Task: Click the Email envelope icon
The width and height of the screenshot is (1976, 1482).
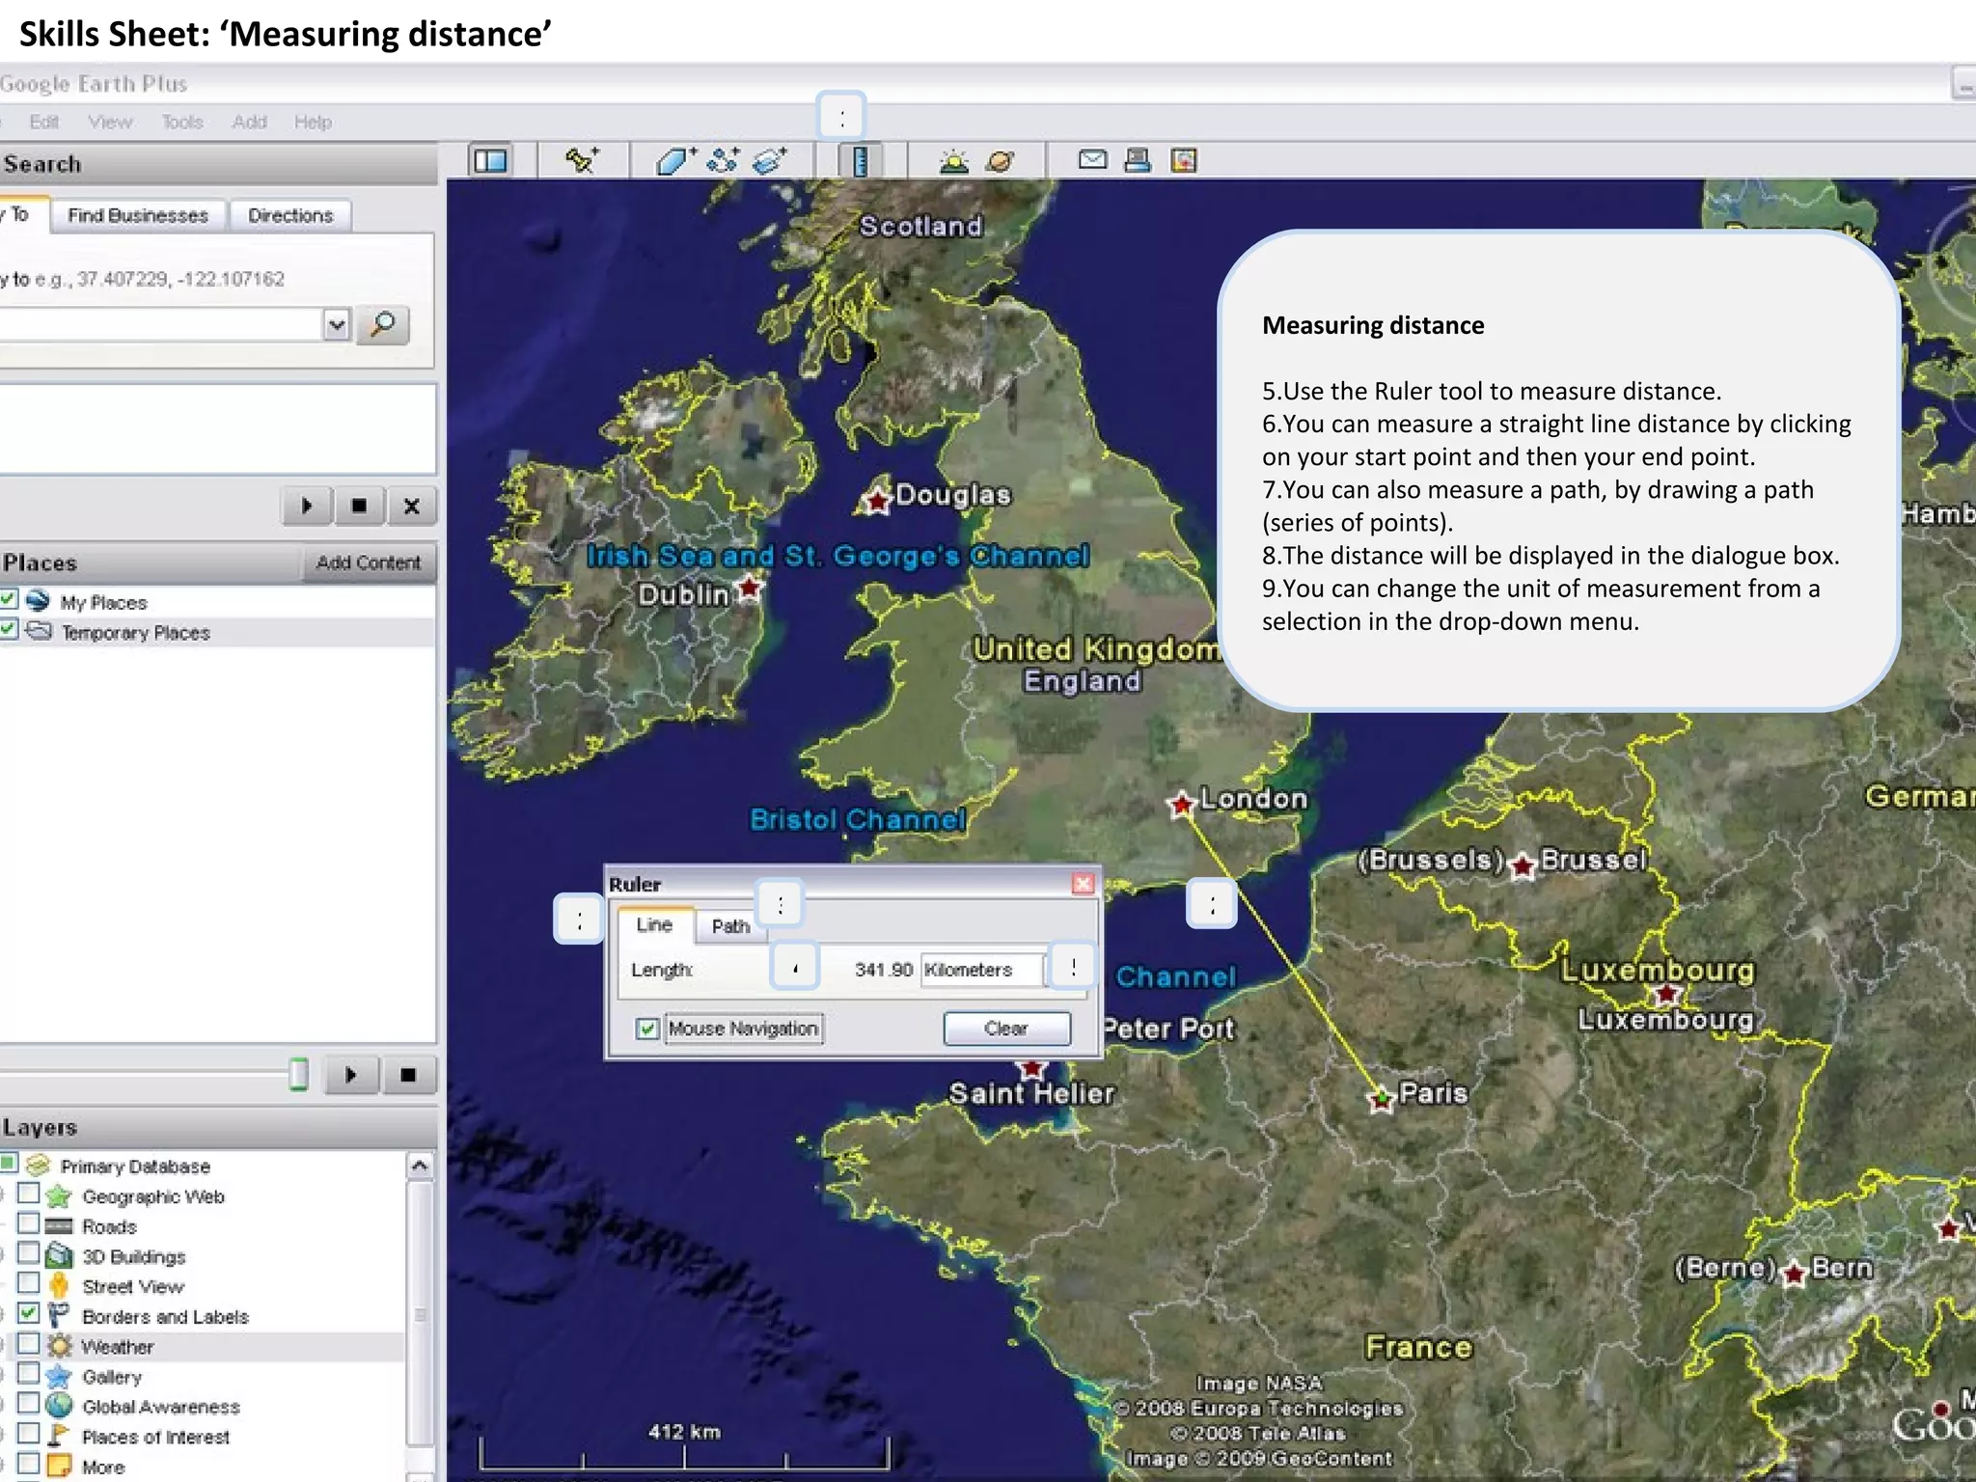Action: [1092, 159]
